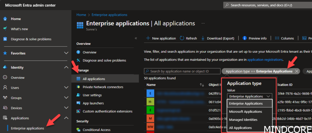
Task: Click the Devices icon in sidebar
Action: 5,108
